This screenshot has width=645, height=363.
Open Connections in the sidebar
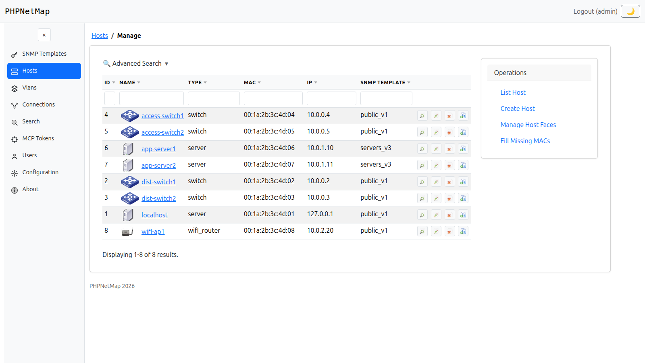(x=44, y=104)
